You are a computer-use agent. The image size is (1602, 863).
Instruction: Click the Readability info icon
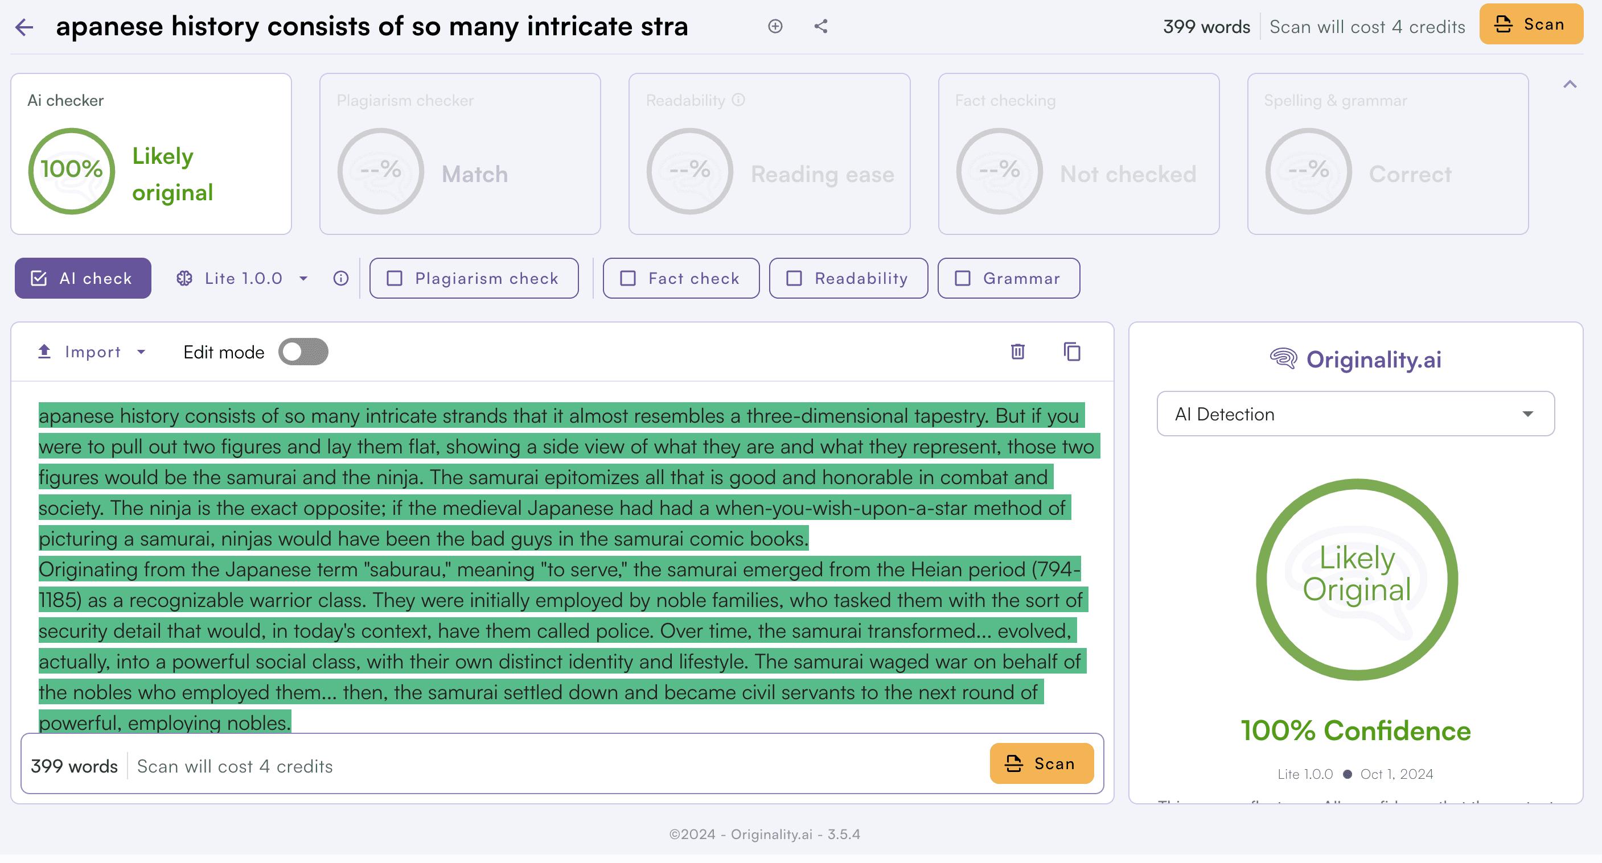738,100
